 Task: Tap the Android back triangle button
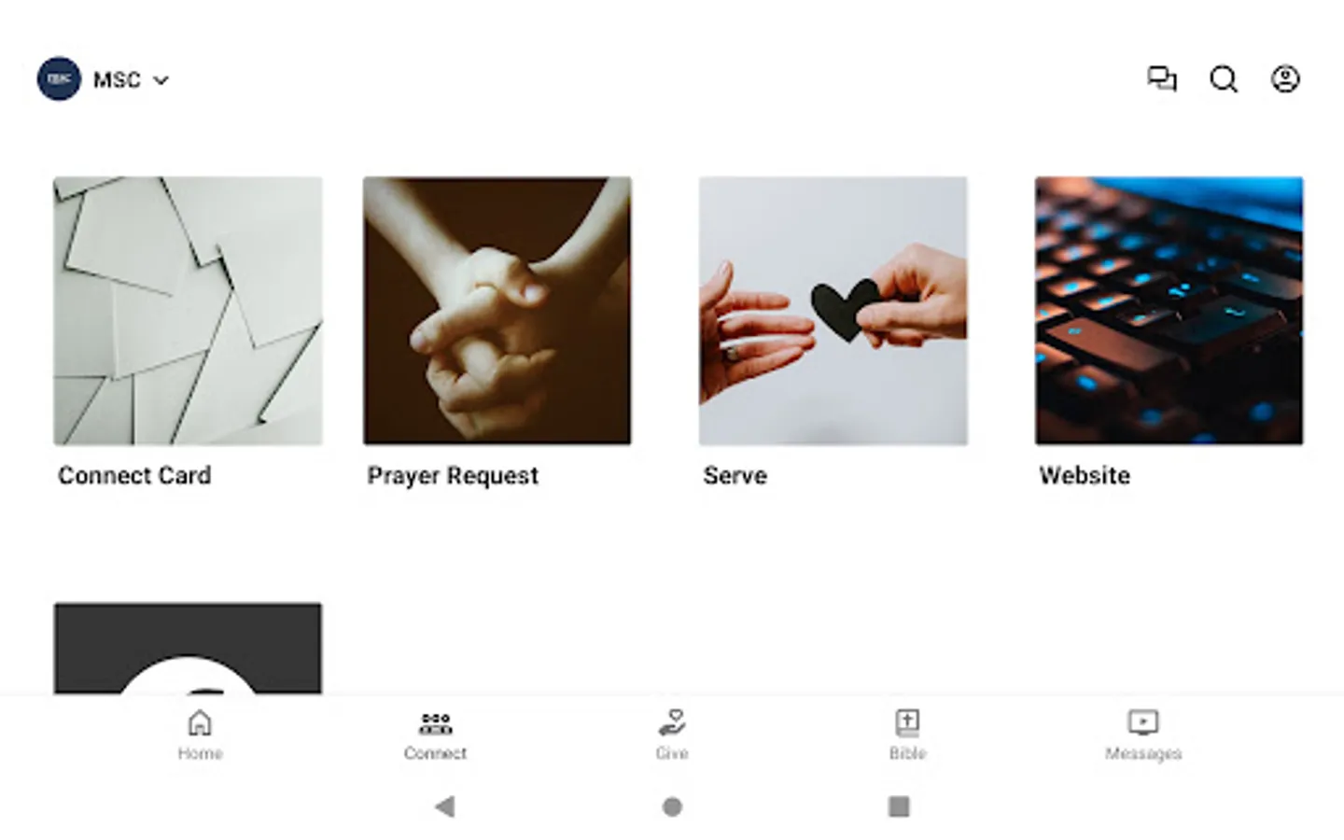click(445, 806)
